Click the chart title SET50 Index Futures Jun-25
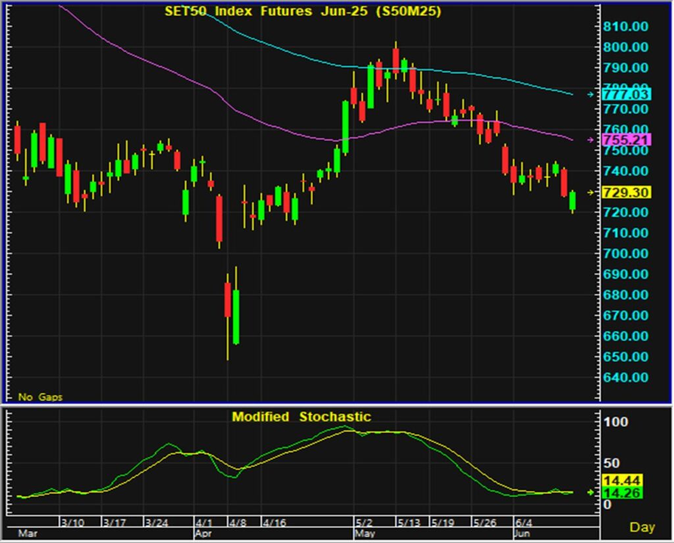674x543 pixels. 303,11
